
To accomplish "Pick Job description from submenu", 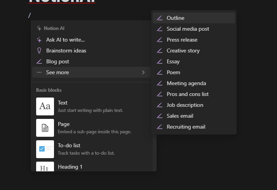I will [194, 105].
